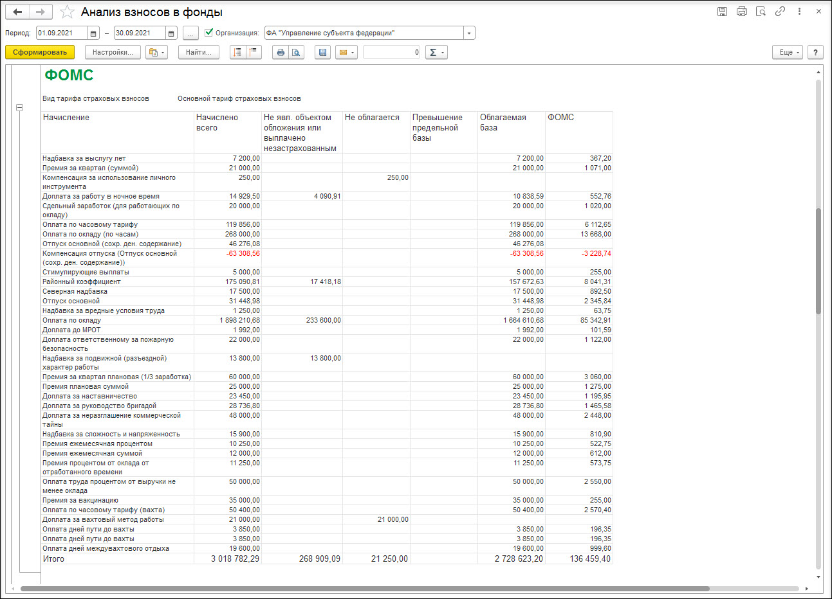
Task: Print the report with toolbar printer icon
Action: coord(280,52)
